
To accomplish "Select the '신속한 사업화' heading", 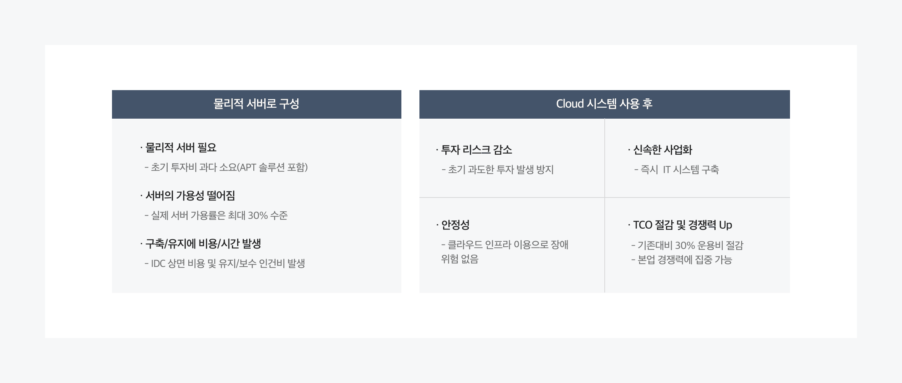I will pyautogui.click(x=663, y=150).
